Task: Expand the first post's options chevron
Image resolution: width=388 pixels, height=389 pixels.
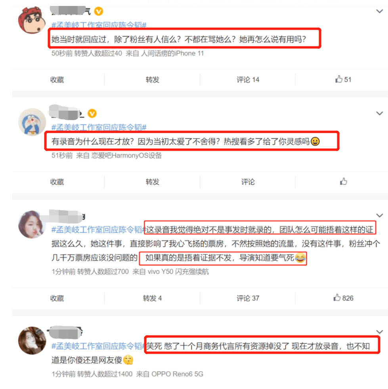Action: point(379,11)
